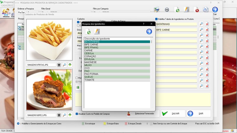Remove BATATINHAS ingredient with red X

point(207,24)
